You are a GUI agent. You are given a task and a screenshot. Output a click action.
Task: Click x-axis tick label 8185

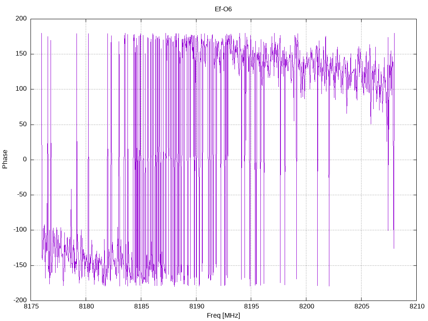coord(141,306)
